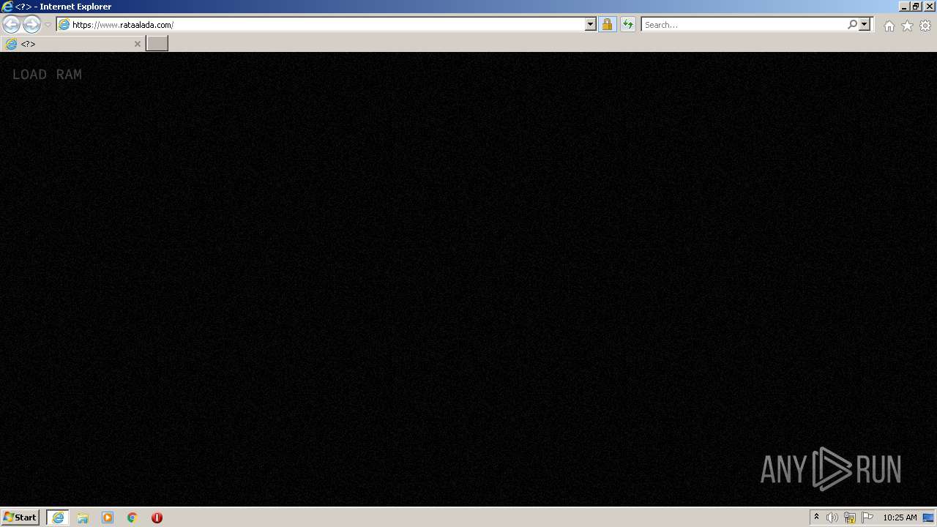
Task: Open the red Opera-style taskbar icon
Action: [x=157, y=517]
